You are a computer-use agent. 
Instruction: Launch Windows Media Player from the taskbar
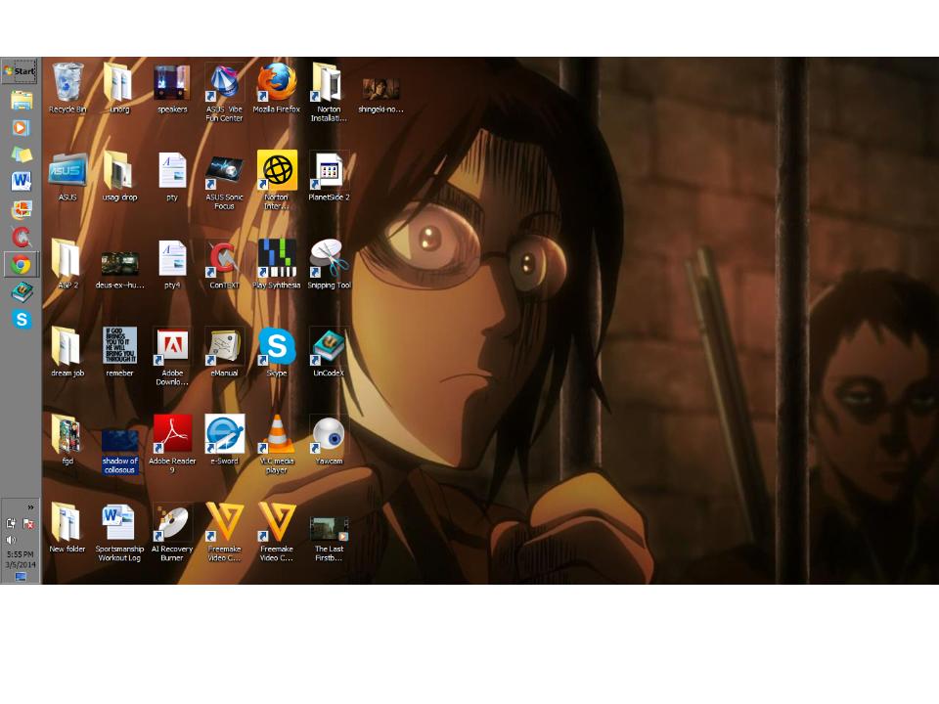tap(21, 127)
